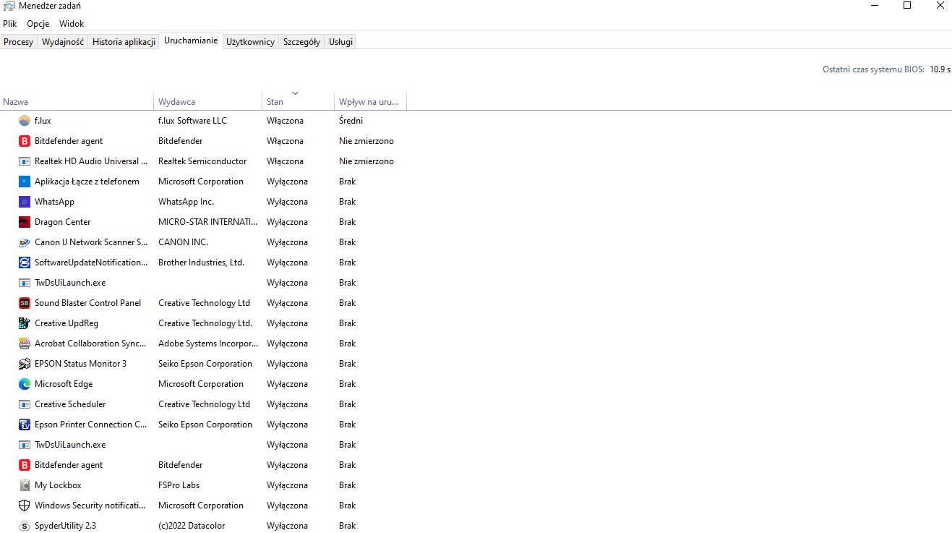The height and width of the screenshot is (533, 952).
Task: Switch to the Usługi tab
Action: point(340,42)
